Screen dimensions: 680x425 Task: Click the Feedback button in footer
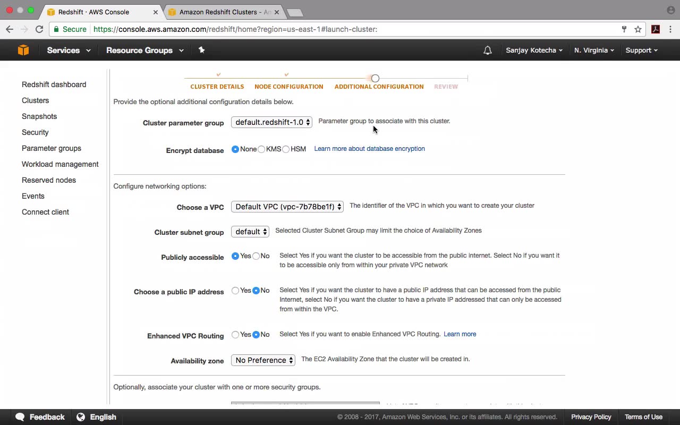40,417
